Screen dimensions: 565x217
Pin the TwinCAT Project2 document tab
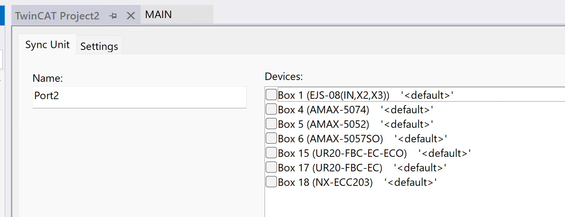113,16
